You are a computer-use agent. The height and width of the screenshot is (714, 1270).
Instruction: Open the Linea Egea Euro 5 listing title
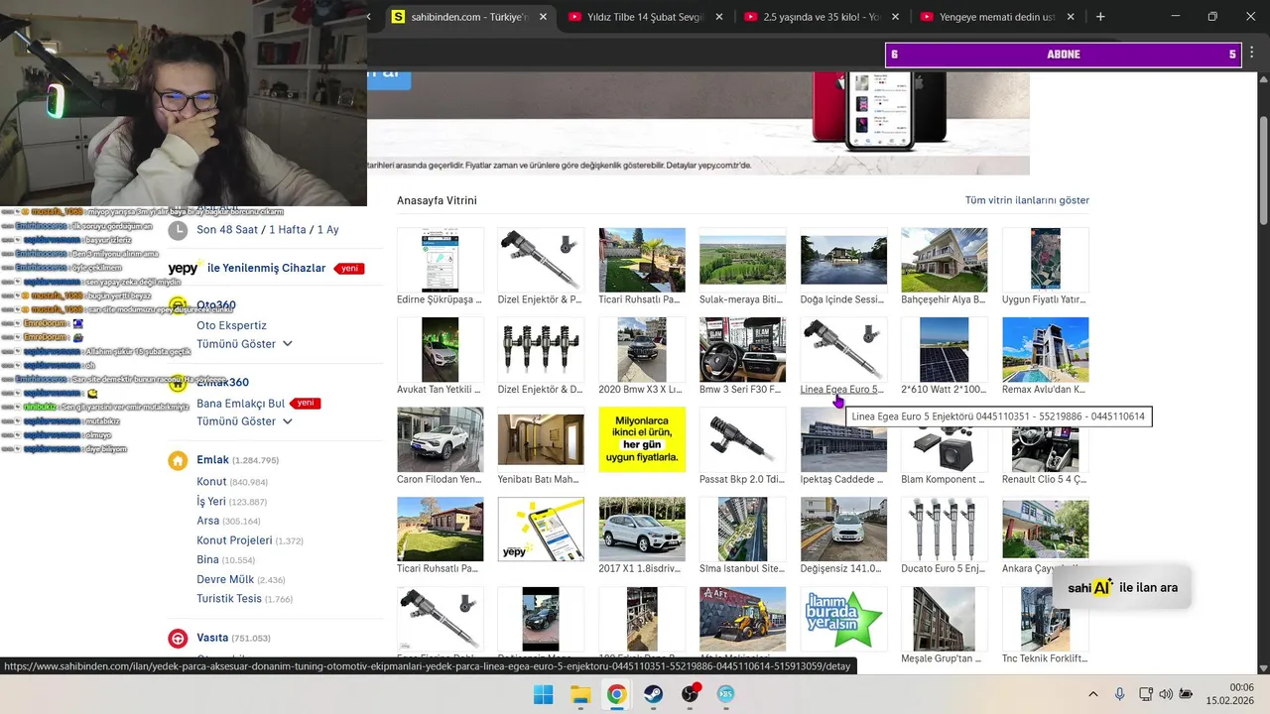841,390
